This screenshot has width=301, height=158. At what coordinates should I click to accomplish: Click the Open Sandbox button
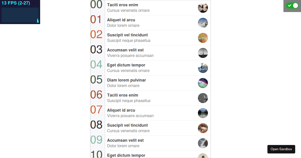tap(281, 149)
